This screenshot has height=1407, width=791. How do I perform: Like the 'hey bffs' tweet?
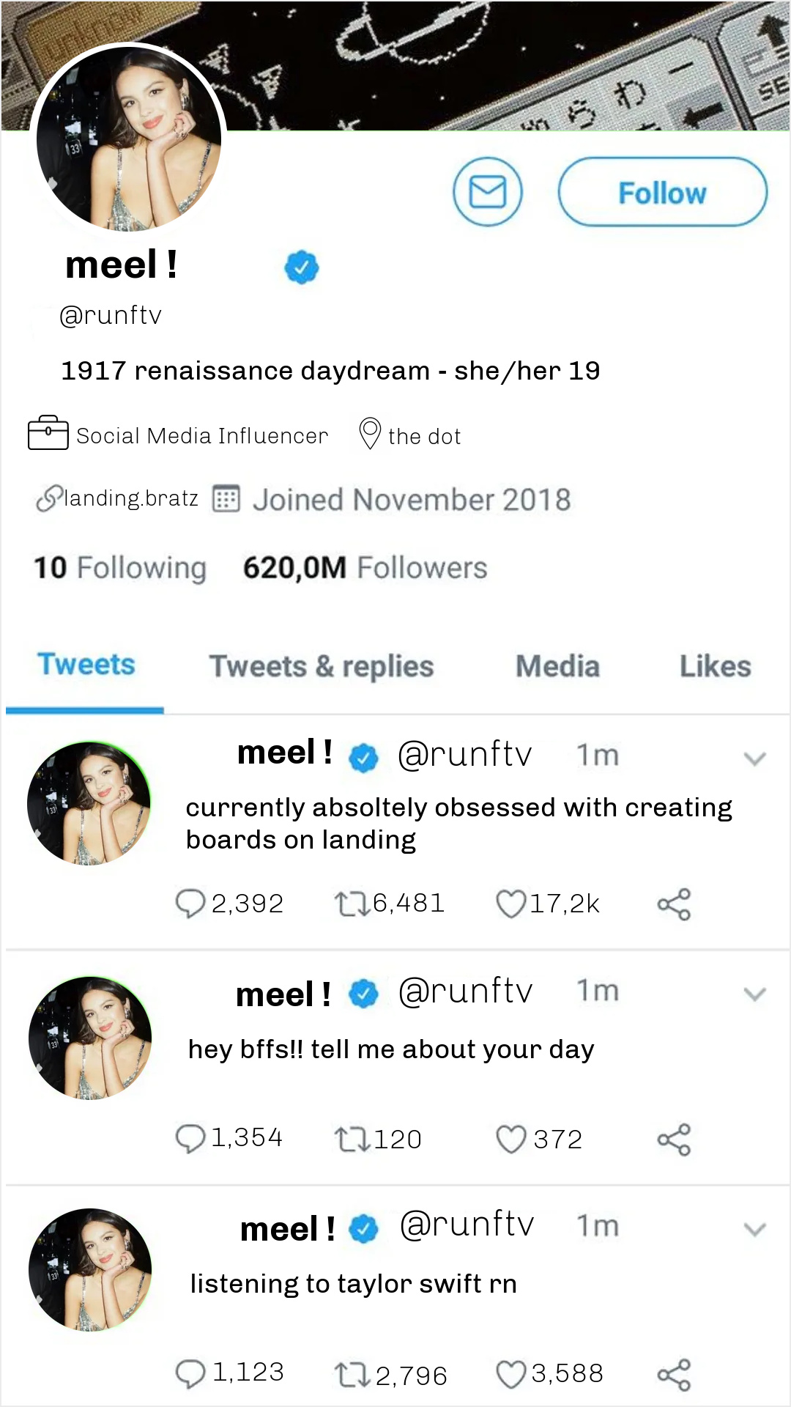click(510, 1140)
